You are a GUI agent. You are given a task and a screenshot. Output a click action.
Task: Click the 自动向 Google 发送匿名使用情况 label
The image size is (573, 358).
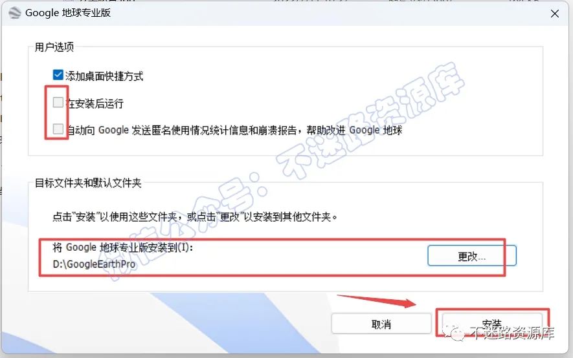234,130
